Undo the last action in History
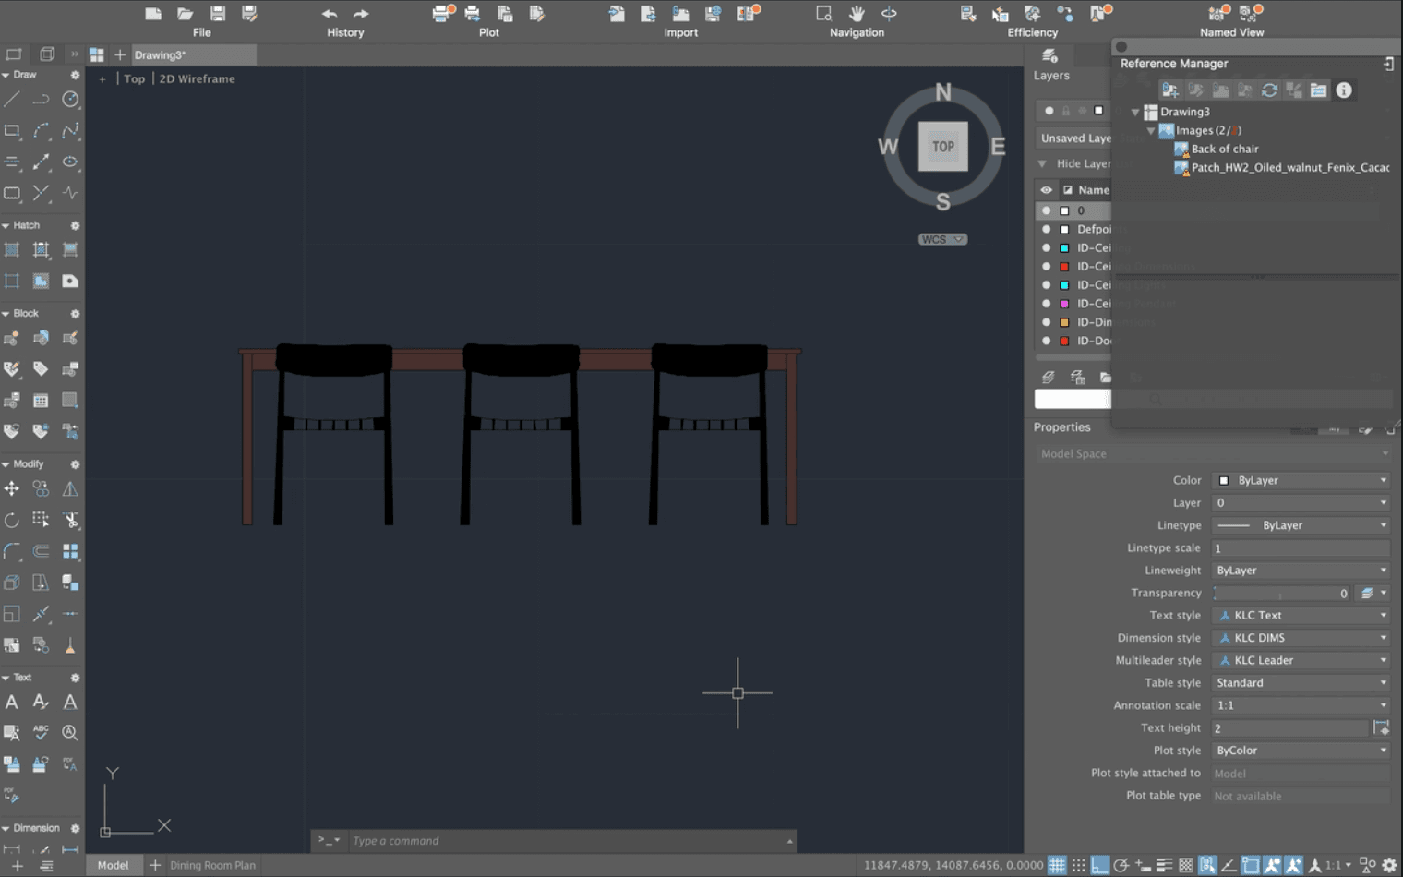1403x877 pixels. 330,14
